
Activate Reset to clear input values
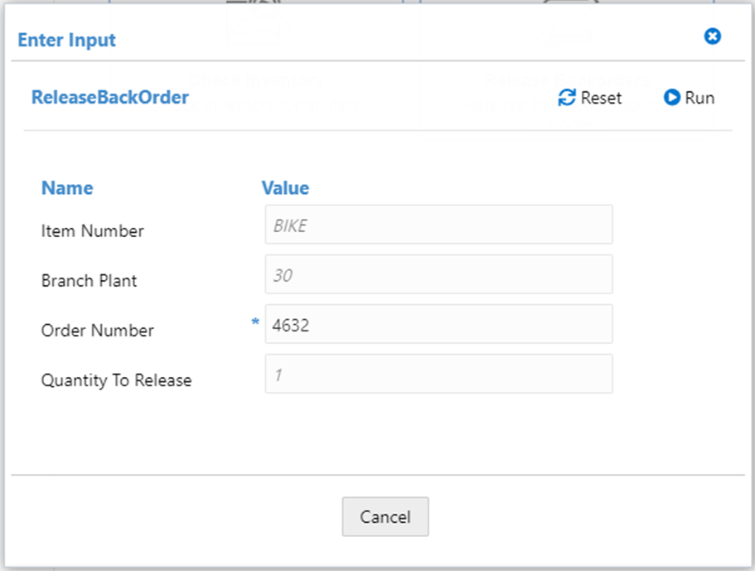pyautogui.click(x=590, y=98)
